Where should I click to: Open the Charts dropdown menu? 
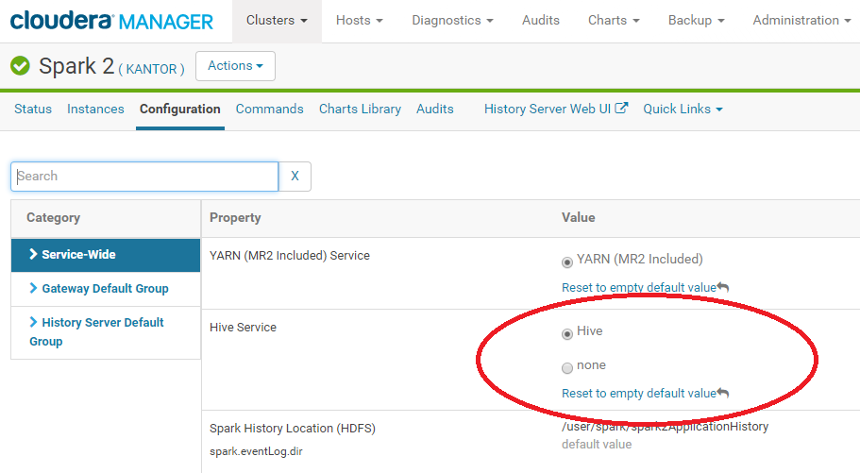[x=614, y=21]
